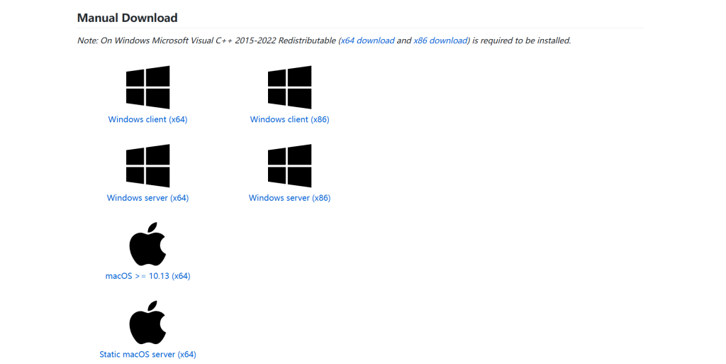Follow the x64 download redistributable link
This screenshot has width=726, height=364.
pos(367,40)
